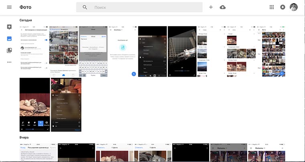Open the empty albums screenshot thumbnail

(x=122, y=51)
